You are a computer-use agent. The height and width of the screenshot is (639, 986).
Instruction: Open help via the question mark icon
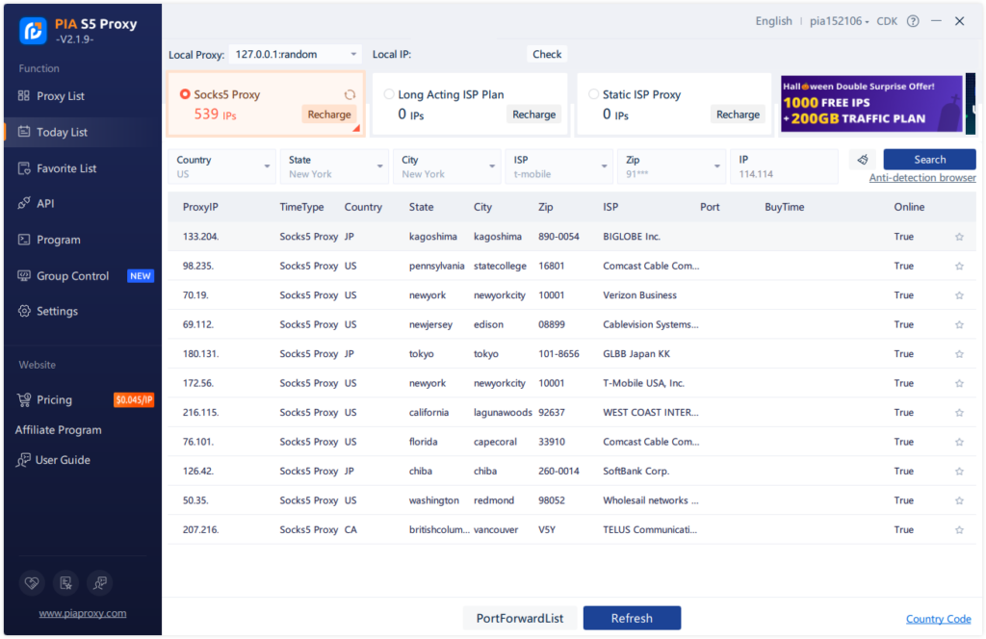[912, 20]
